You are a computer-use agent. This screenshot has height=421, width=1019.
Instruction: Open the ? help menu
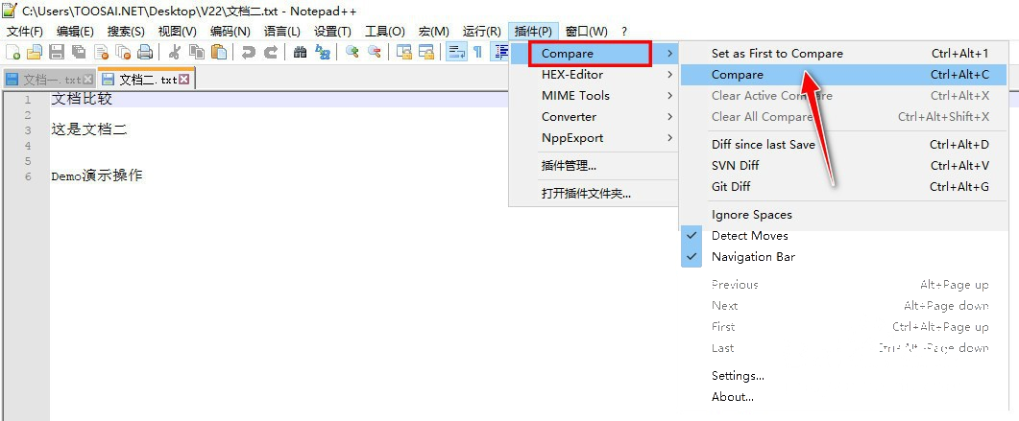point(624,31)
